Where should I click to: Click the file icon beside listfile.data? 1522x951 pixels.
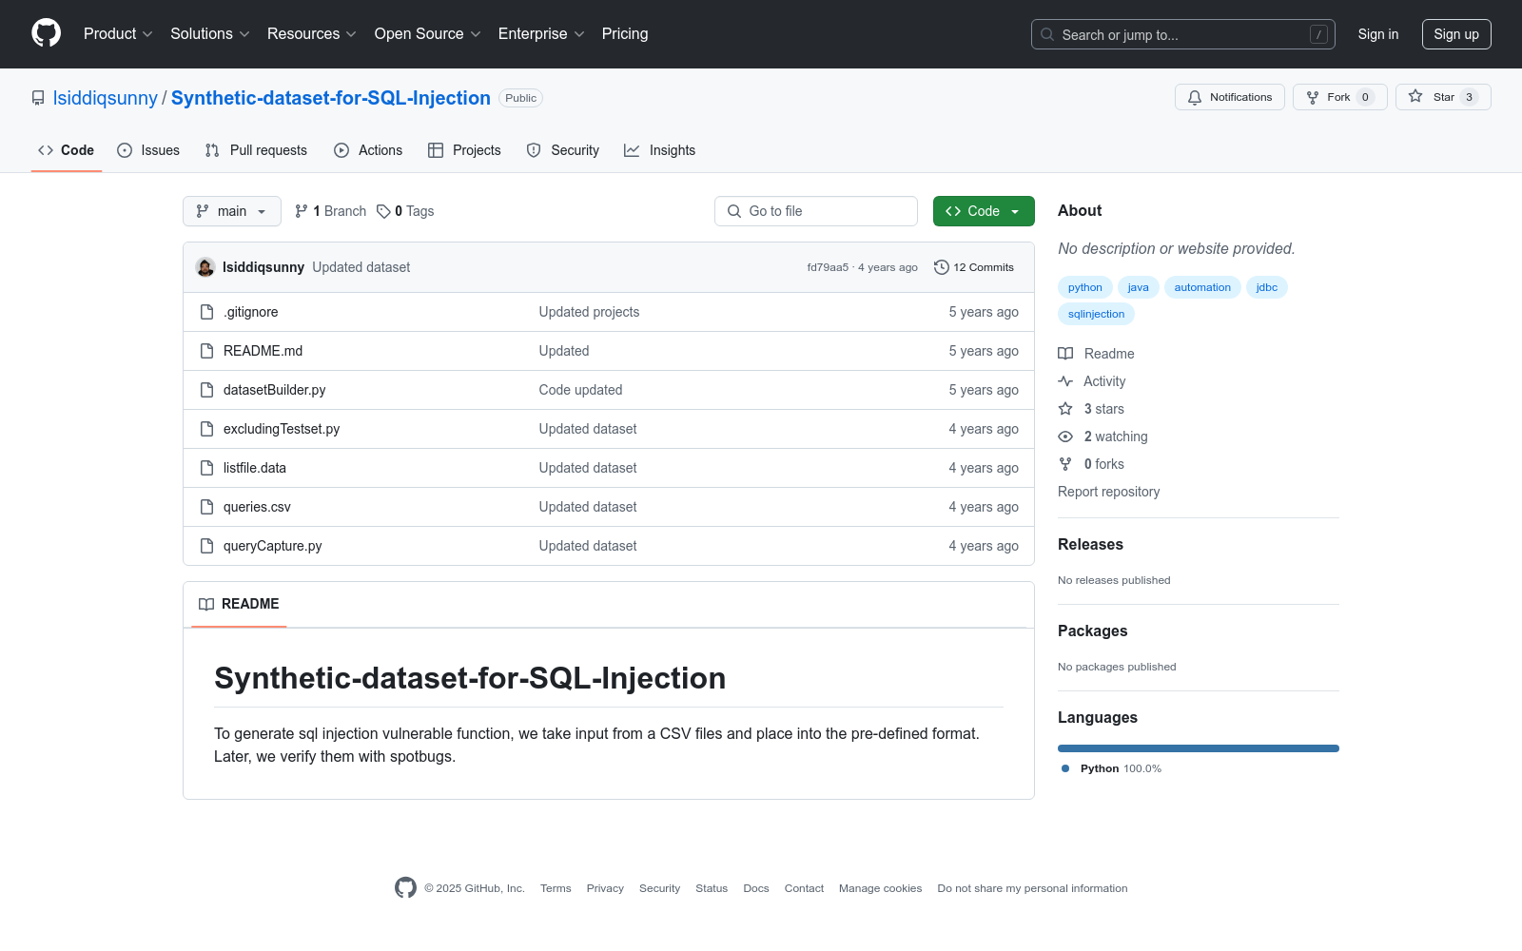tap(206, 468)
